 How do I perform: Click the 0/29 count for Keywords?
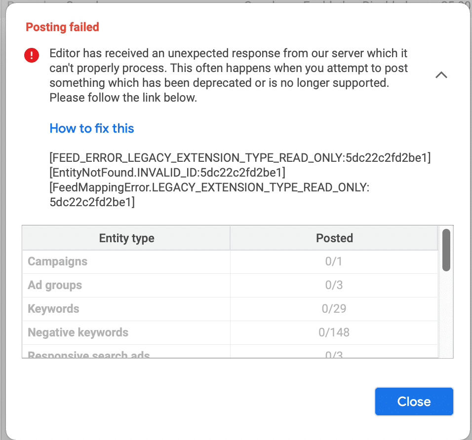[334, 309]
